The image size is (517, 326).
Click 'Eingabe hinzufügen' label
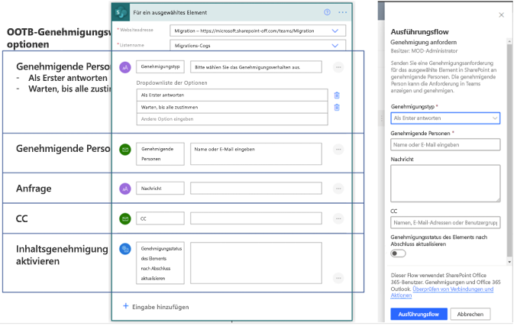[160, 307]
